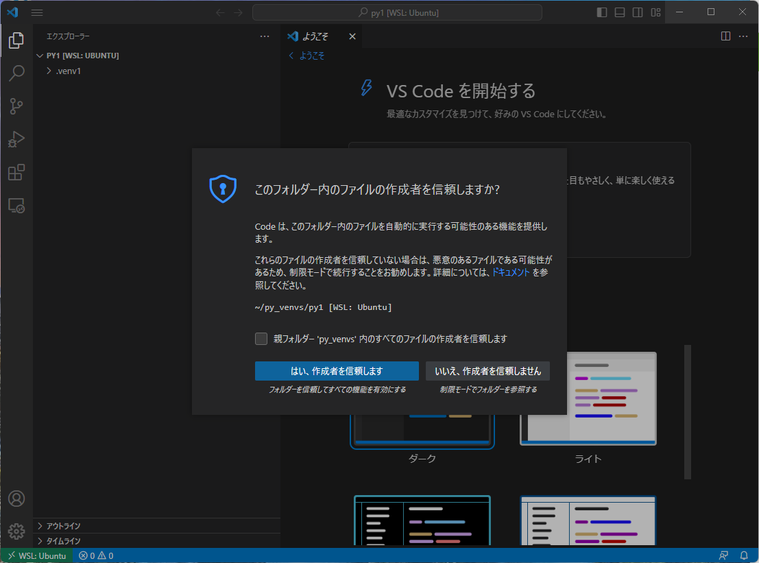
Task: Select the ダーク theme thumbnail
Action: (422, 431)
